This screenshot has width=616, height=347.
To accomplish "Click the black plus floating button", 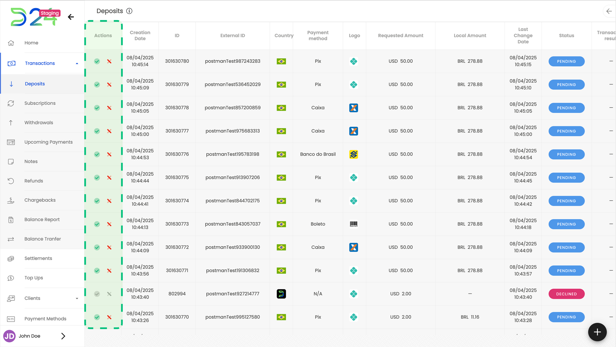I will (x=597, y=332).
